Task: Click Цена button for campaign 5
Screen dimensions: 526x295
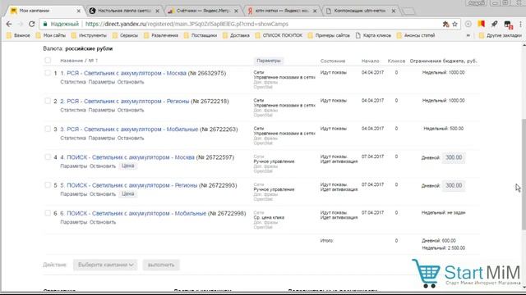Action: 128,194
